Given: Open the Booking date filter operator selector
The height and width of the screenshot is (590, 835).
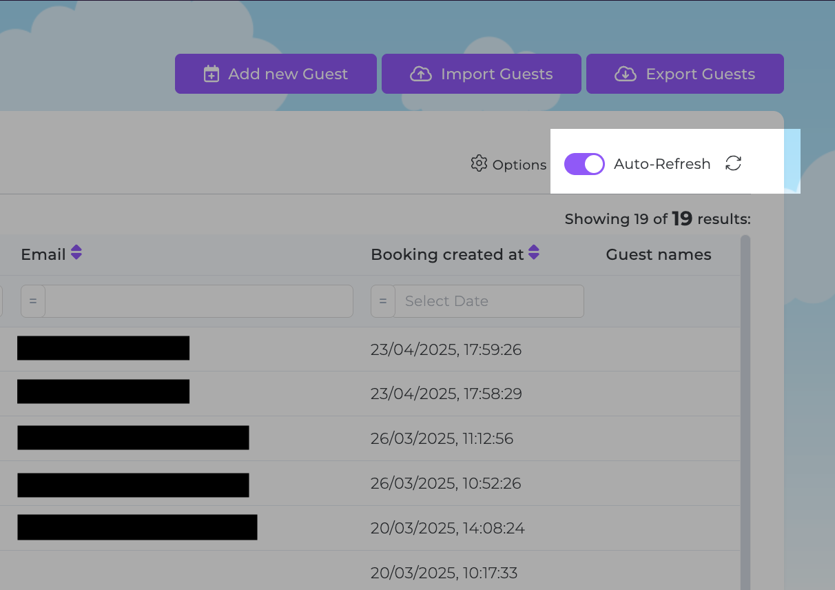Looking at the screenshot, I should point(383,301).
